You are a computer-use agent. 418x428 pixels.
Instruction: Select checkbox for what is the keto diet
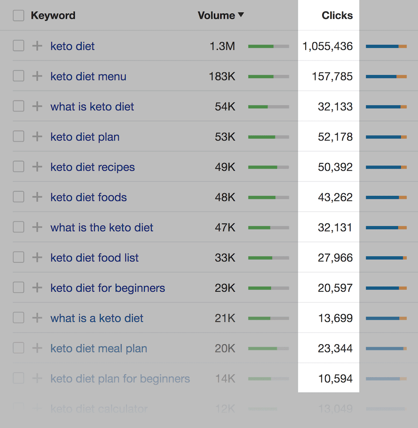[19, 227]
